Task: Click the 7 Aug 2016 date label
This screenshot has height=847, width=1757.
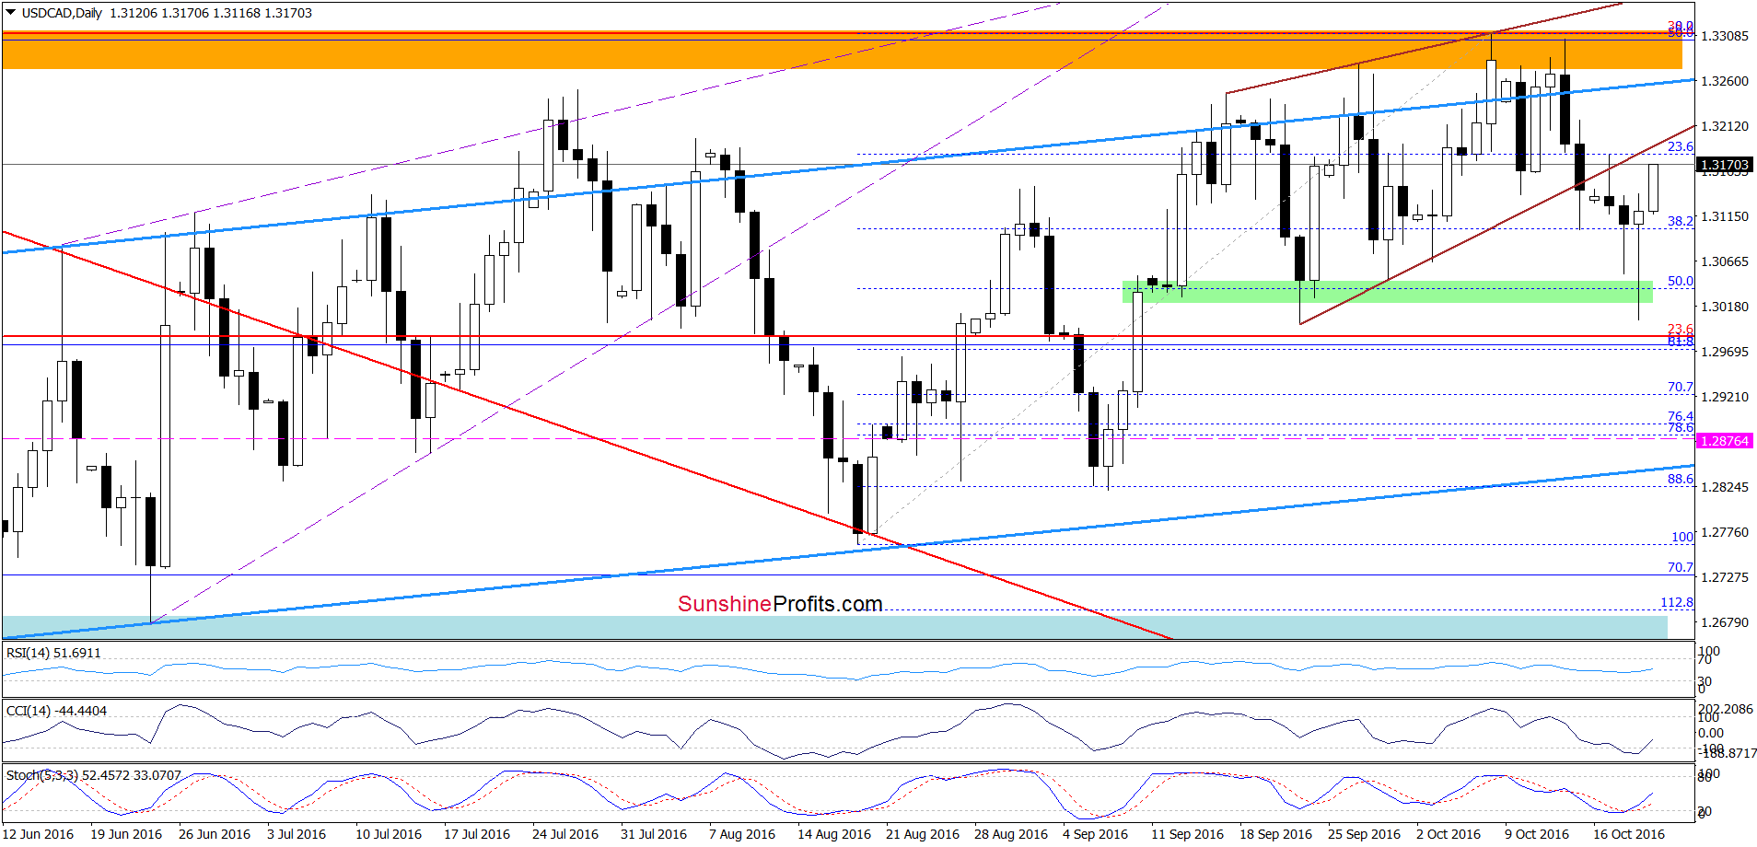Action: [742, 834]
